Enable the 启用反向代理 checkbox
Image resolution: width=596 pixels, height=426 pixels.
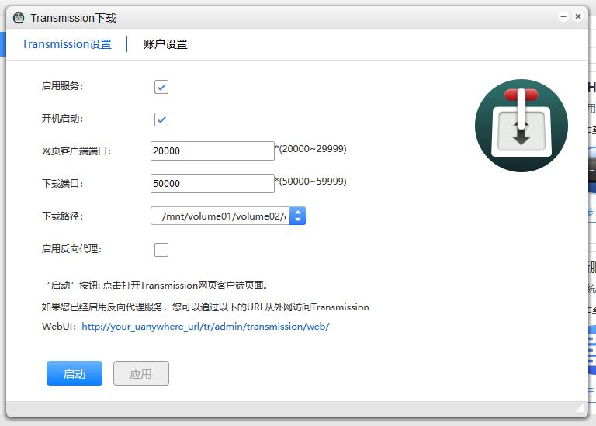(161, 250)
